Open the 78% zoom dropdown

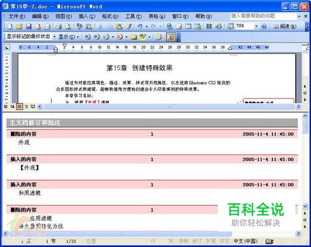[256, 26]
